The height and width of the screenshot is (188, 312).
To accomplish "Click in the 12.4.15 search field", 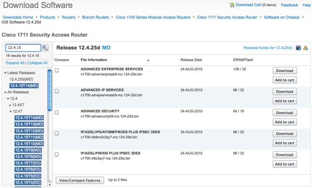I will 23,48.
